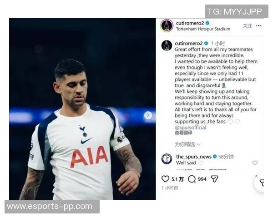This screenshot has width=273, height=218.
Task: Expand 为你精选 comment sort dropdown
Action: 187,144
